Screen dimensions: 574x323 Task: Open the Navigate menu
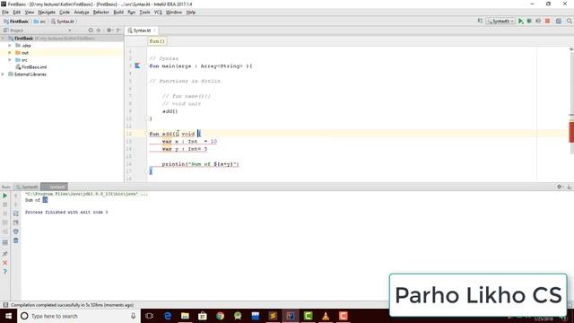47,12
